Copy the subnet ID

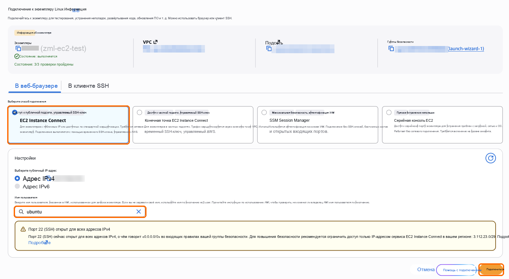[269, 49]
